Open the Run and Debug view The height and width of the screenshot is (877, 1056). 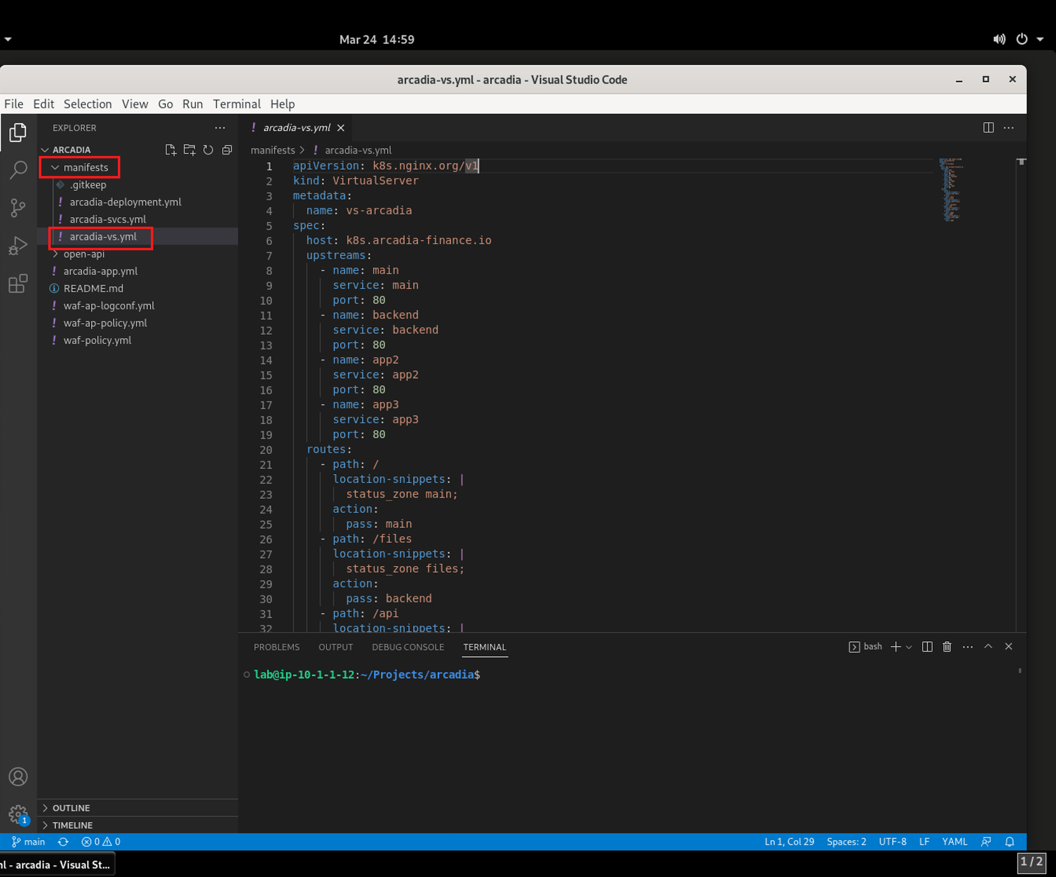tap(18, 246)
